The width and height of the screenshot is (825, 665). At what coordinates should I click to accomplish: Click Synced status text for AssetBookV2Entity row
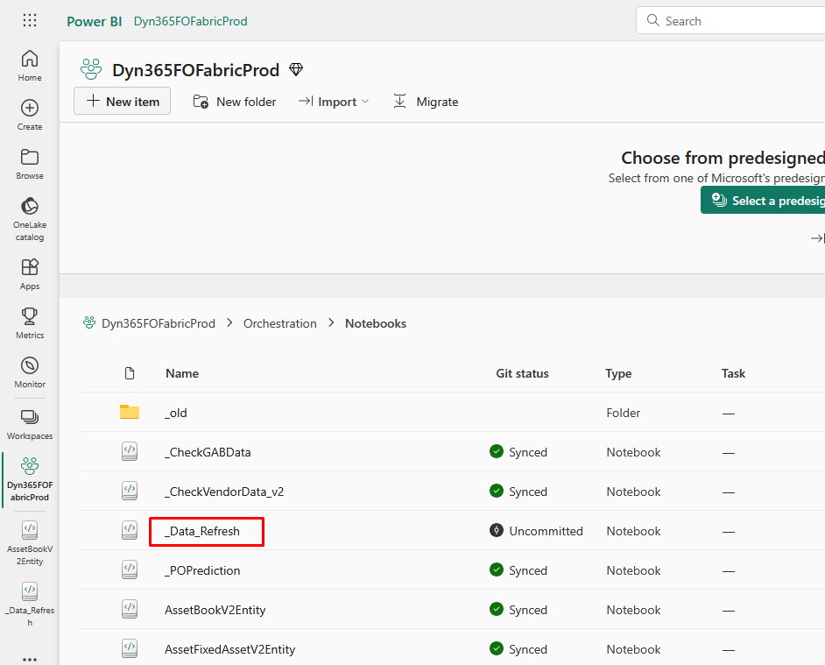pos(528,610)
